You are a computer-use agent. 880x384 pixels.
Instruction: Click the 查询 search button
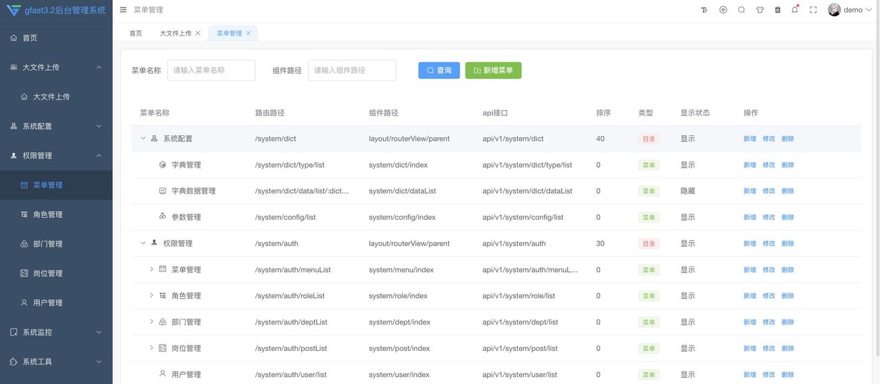[439, 70]
